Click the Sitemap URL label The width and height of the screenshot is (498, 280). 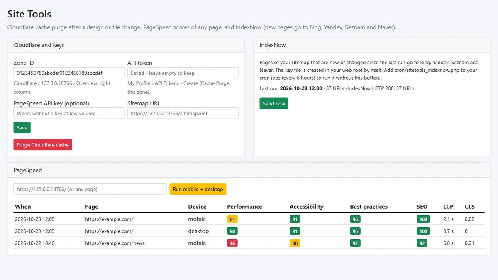coord(144,103)
